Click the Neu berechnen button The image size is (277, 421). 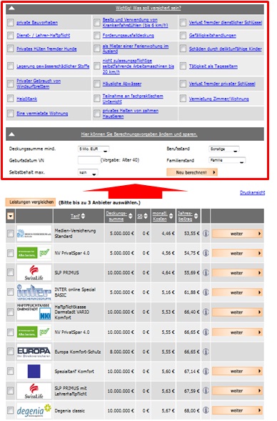192,172
